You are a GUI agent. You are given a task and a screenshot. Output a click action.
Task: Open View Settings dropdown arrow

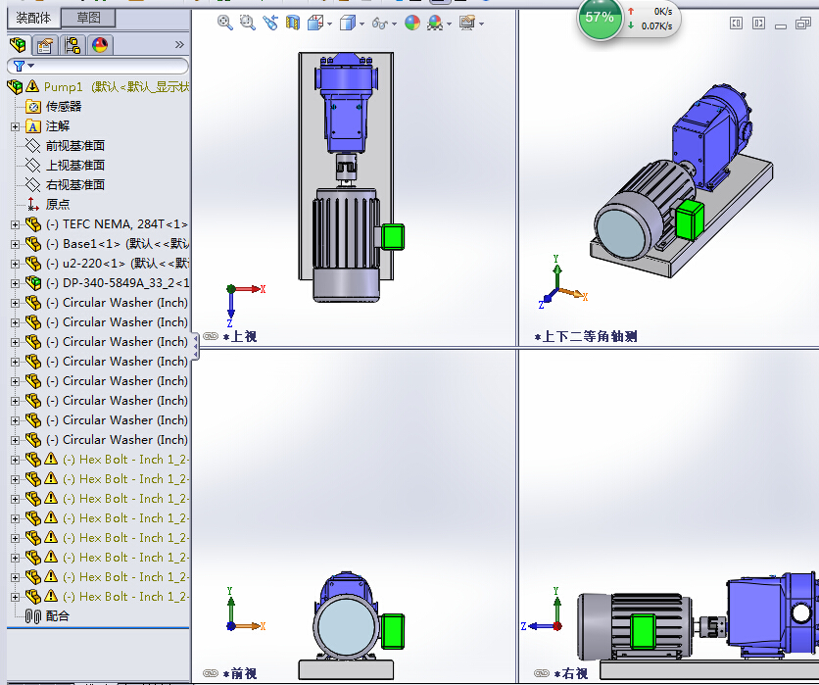[482, 24]
